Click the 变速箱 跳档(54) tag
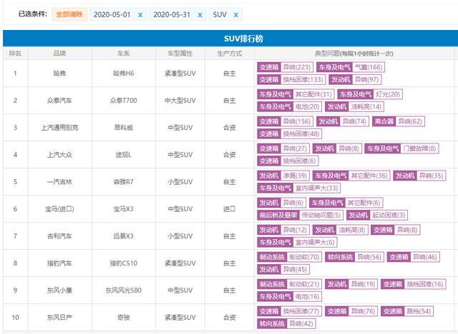Viewport: 458px width, 334px height. tap(407, 311)
